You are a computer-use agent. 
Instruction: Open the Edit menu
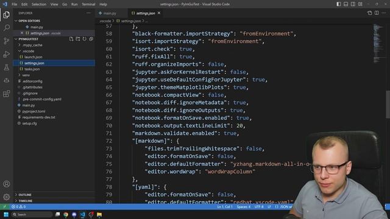click(24, 4)
